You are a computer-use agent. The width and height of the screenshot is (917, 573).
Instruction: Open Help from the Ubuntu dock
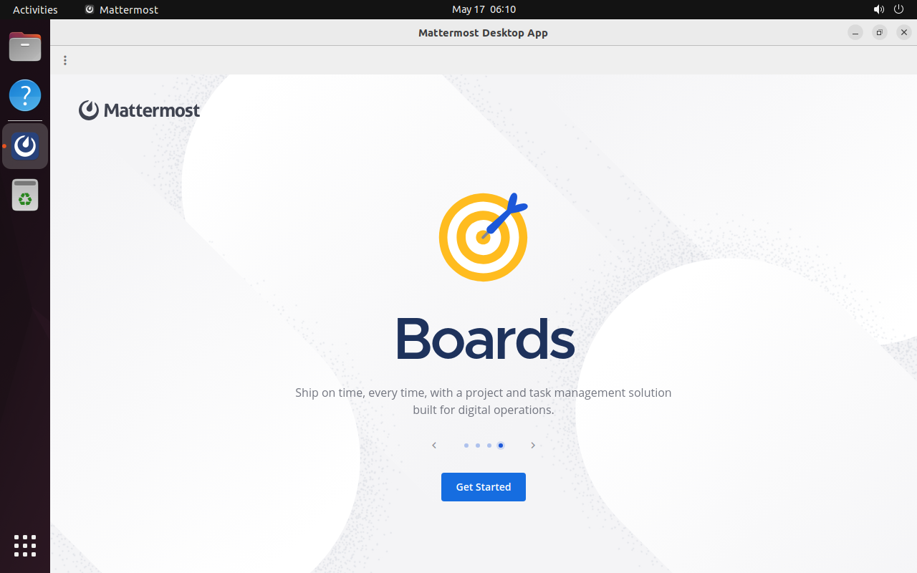coord(25,95)
